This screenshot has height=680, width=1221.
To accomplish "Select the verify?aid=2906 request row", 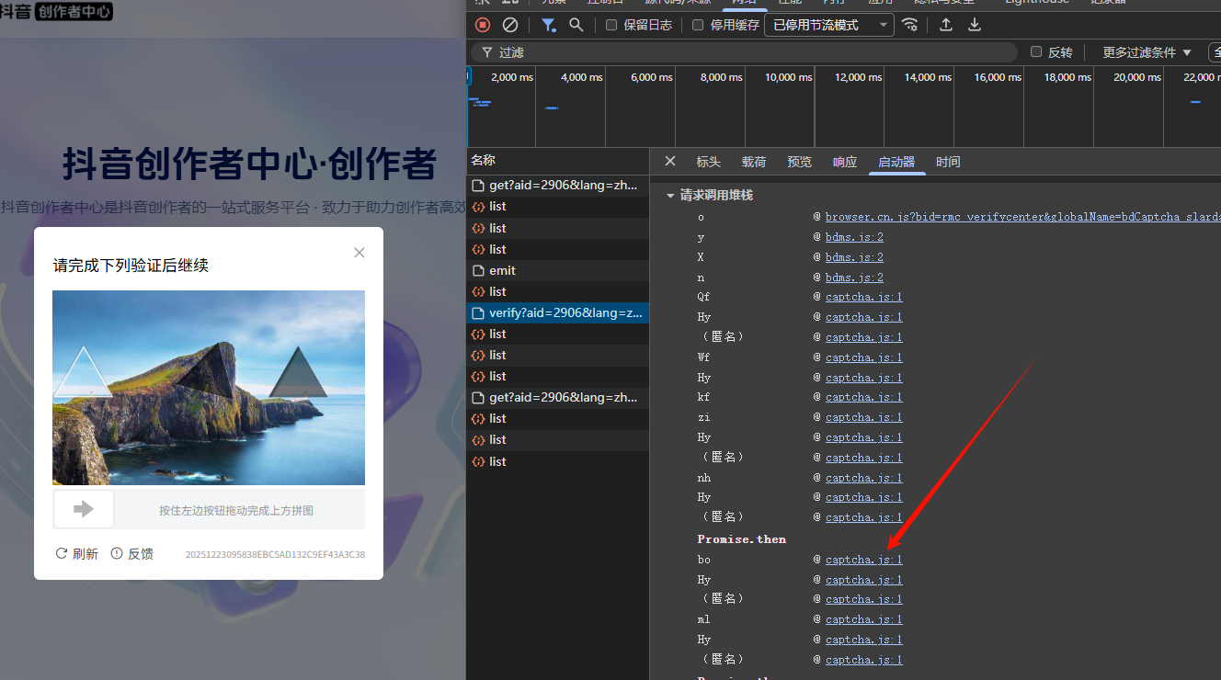I will click(x=557, y=312).
